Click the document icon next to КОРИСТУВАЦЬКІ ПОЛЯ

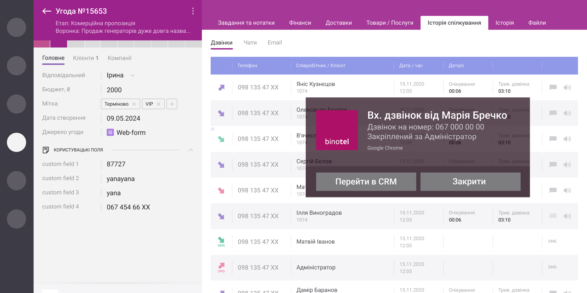46,150
